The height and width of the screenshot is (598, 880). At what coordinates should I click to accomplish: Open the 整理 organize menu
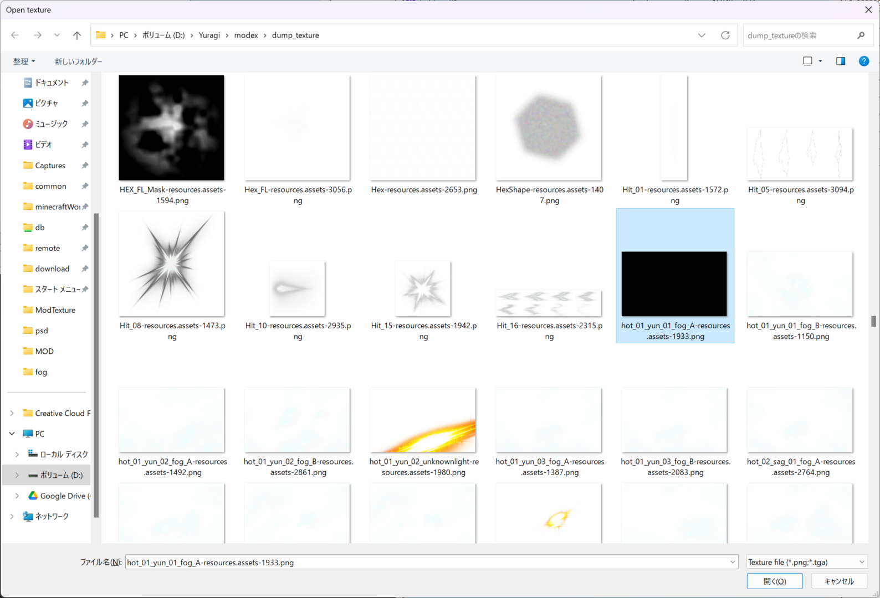24,61
